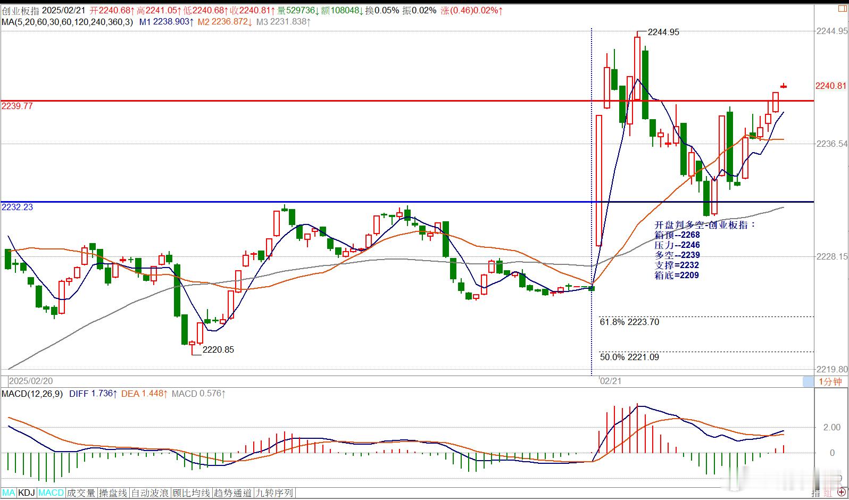Click the 换0.05% turnover rate reading
Image resolution: width=849 pixels, height=500 pixels.
[x=382, y=11]
